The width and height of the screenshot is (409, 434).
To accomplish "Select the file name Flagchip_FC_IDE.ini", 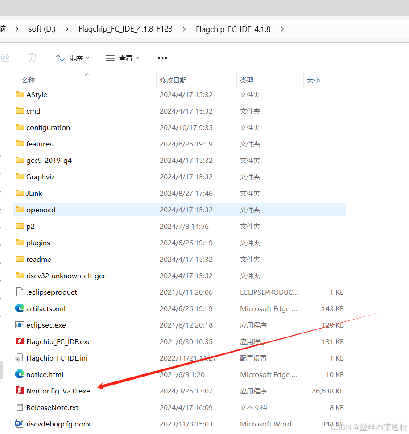I will 57,358.
